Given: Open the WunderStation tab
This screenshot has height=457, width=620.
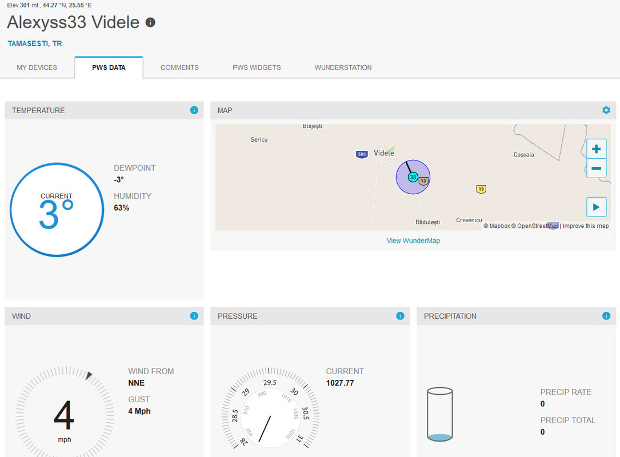Looking at the screenshot, I should [x=343, y=67].
